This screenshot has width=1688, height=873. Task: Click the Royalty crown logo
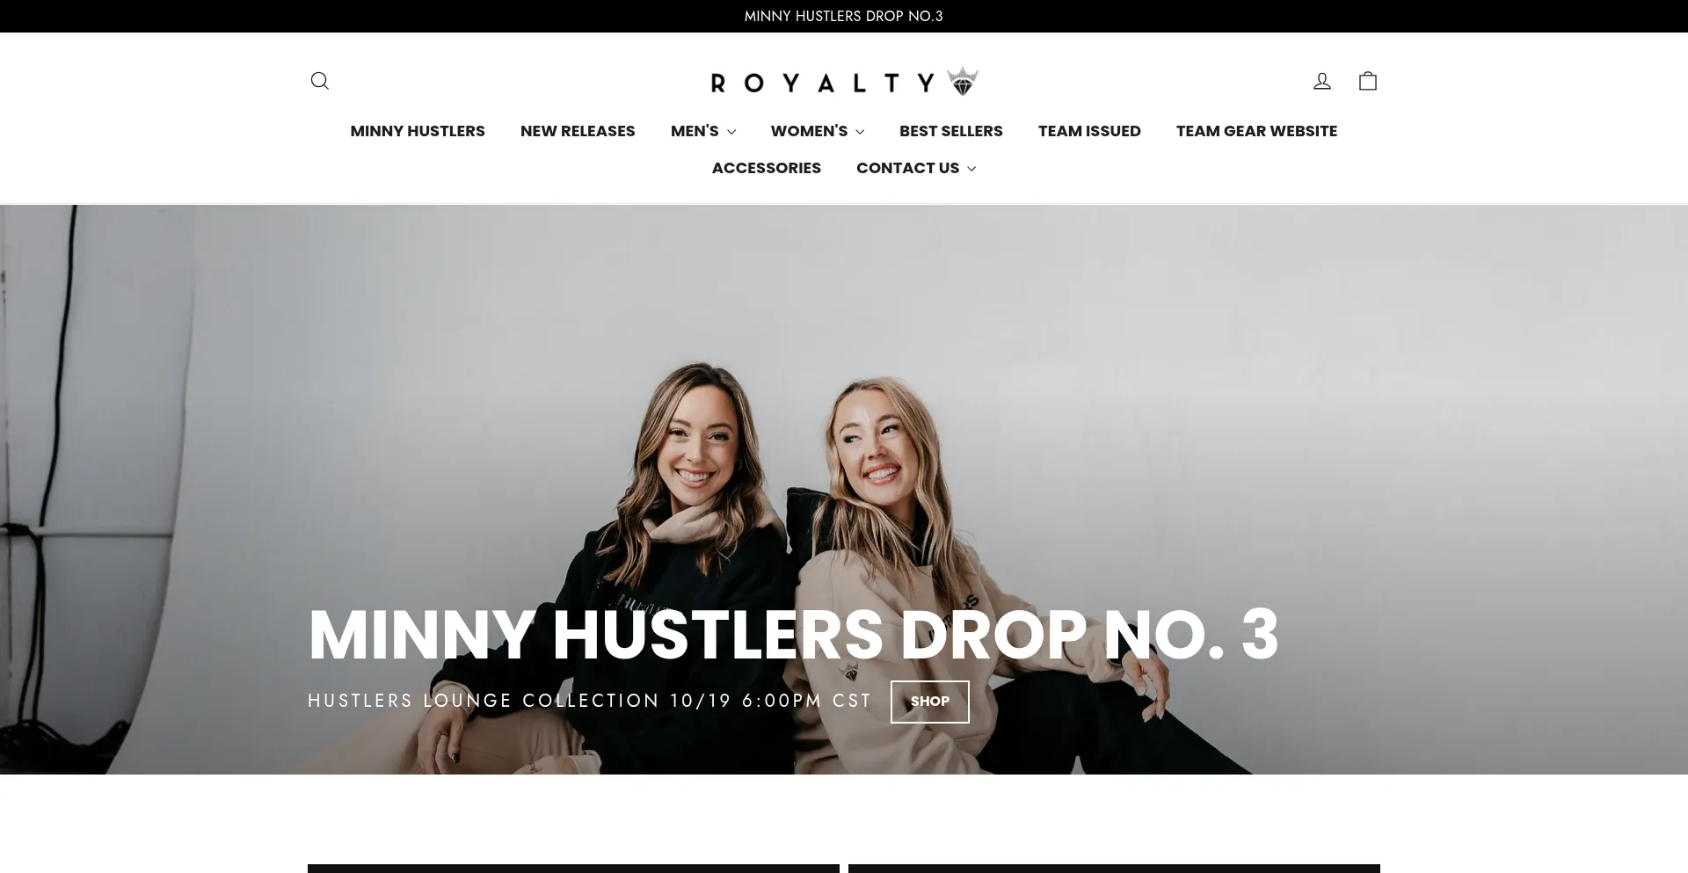844,82
